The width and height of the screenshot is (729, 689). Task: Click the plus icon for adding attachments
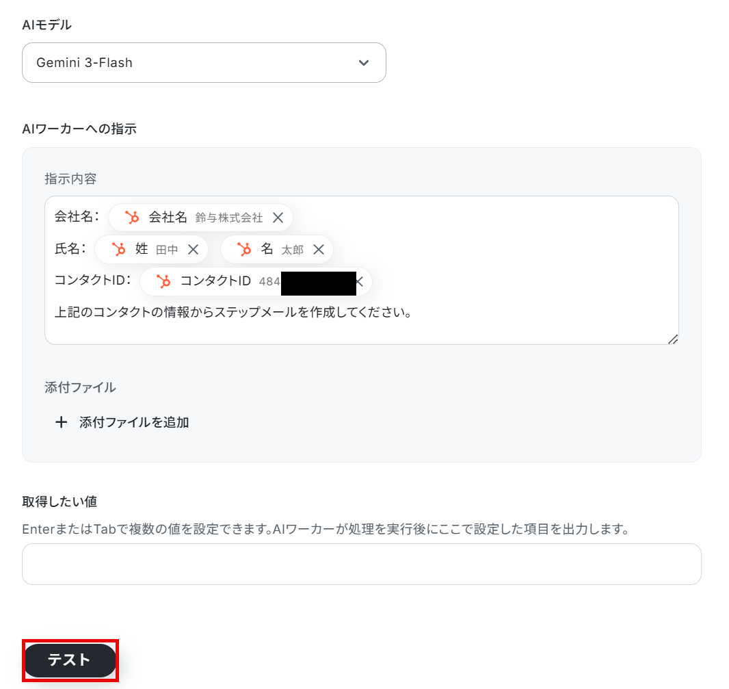[x=61, y=422]
